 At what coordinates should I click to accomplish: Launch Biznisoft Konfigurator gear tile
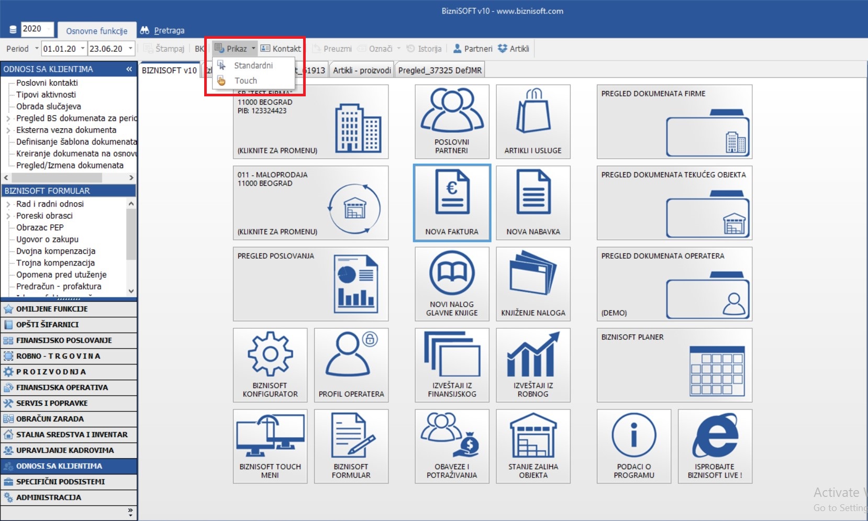(270, 365)
